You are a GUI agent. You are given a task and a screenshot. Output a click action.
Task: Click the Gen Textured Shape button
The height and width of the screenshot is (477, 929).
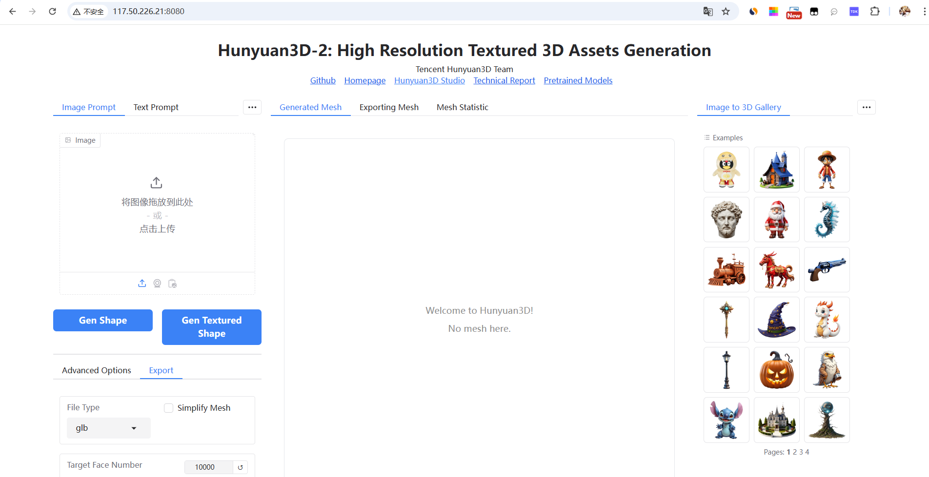pos(212,327)
